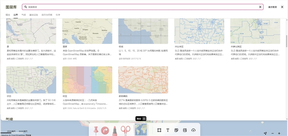288x136 pixels.
Task: Click the 国家 OpenStreetMap description text
Action: 87,52
